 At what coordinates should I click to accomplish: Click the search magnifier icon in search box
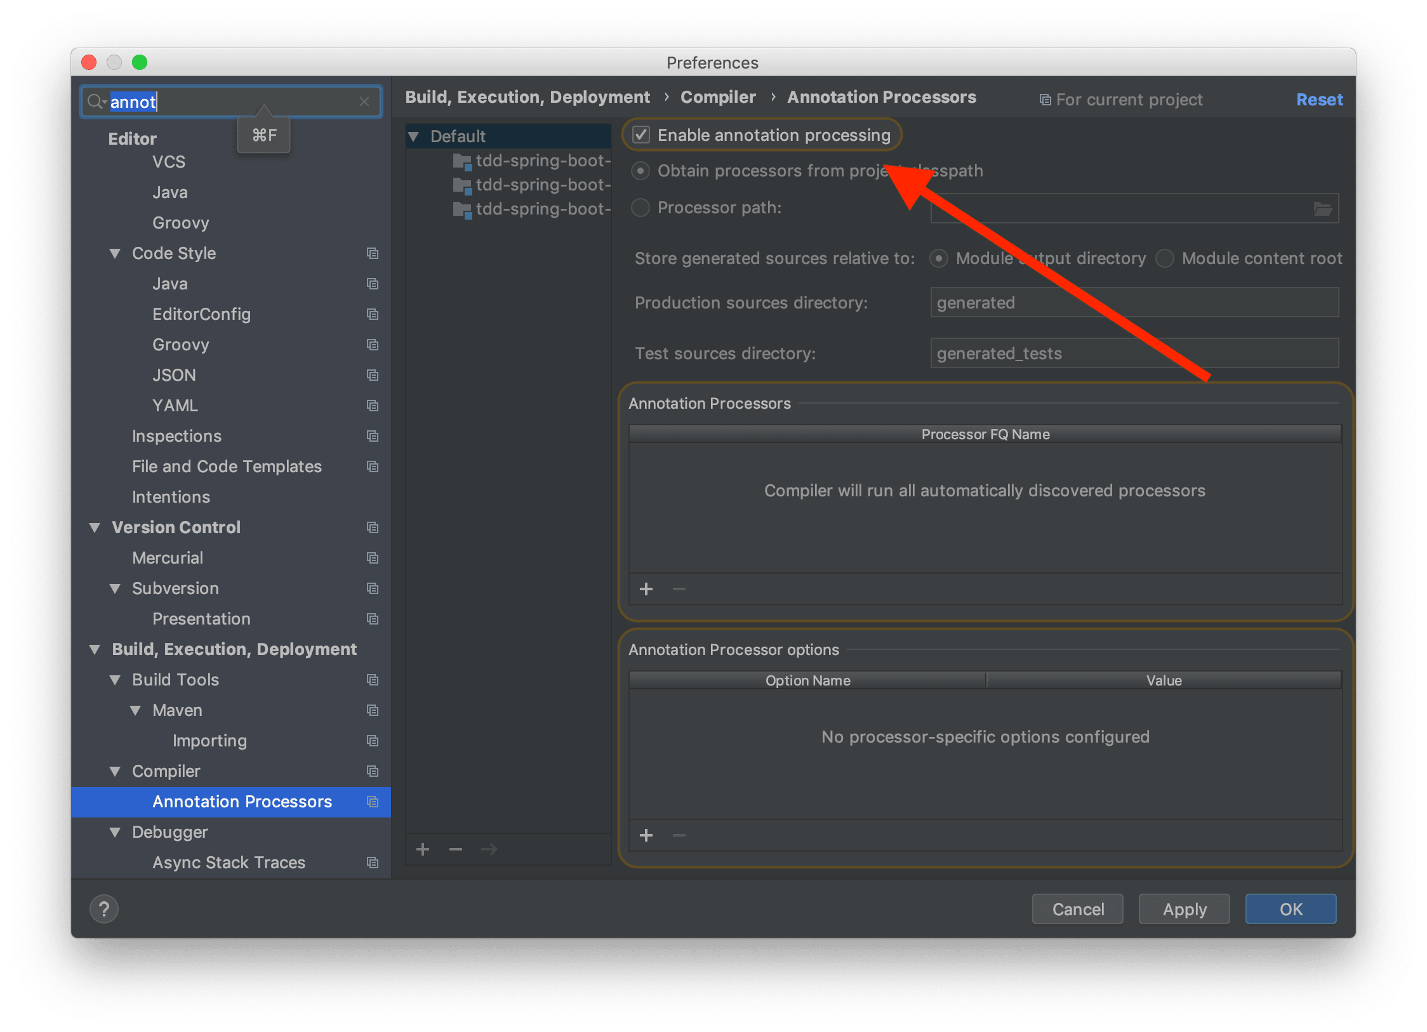95,102
